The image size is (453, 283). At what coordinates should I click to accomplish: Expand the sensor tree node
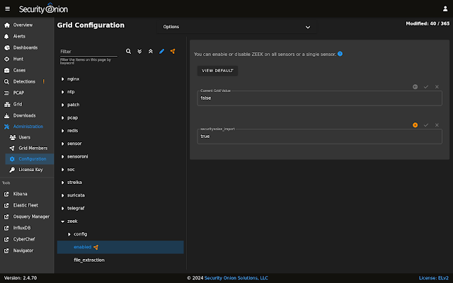point(63,144)
